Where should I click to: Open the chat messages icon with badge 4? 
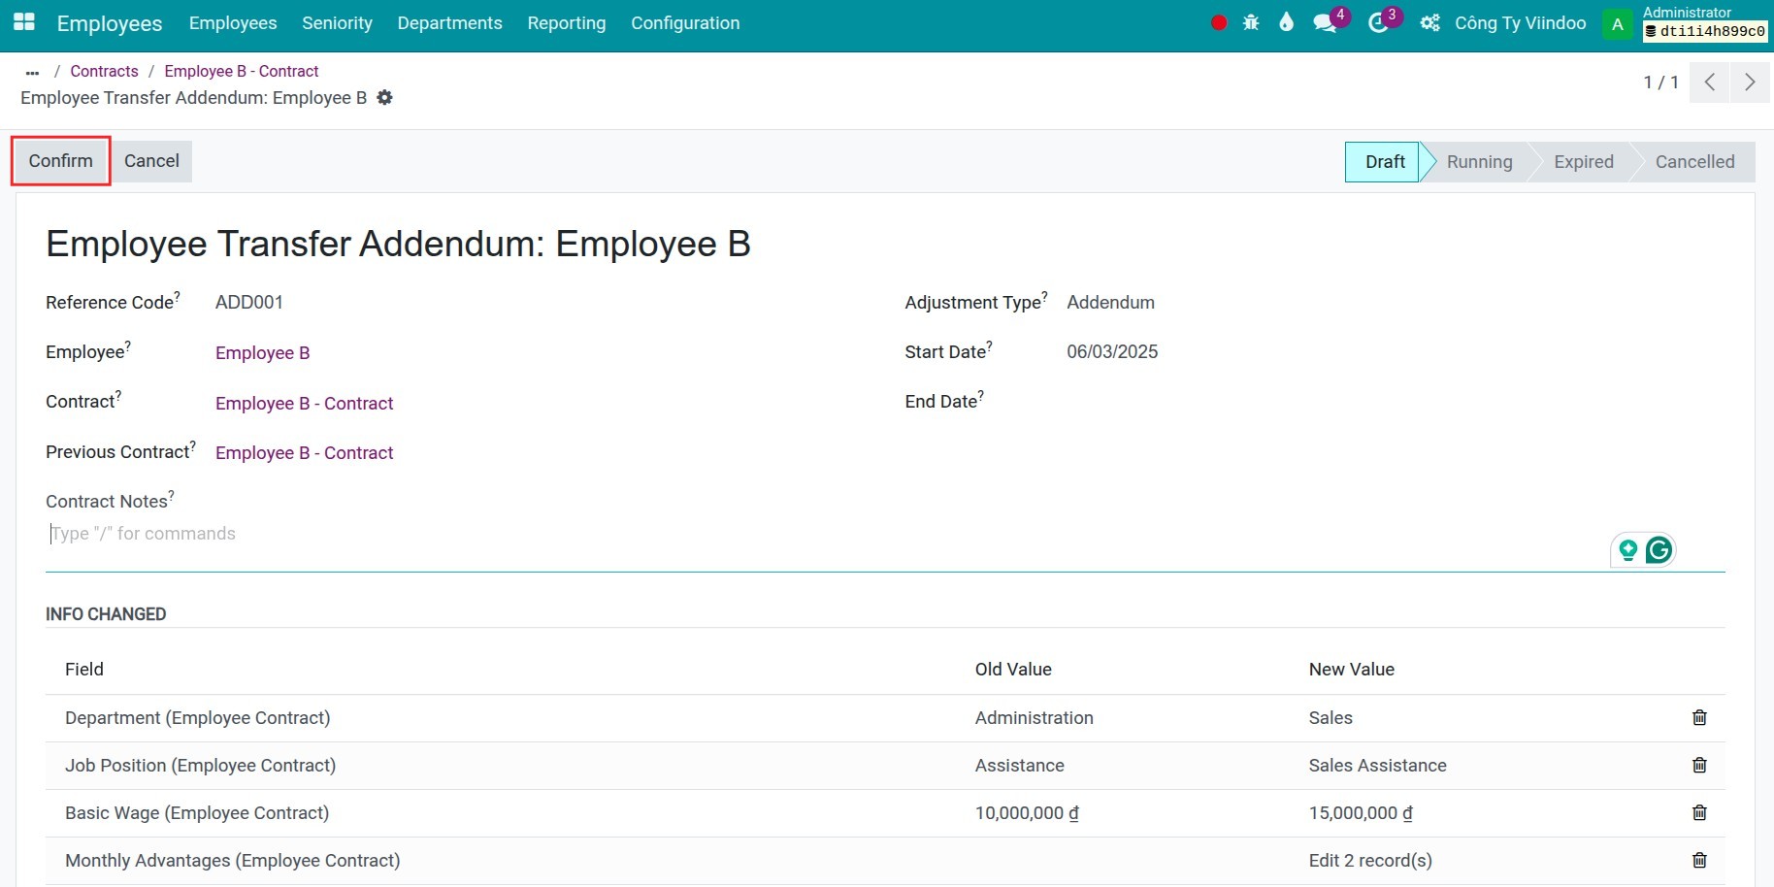(x=1325, y=23)
